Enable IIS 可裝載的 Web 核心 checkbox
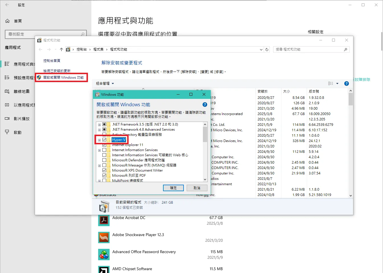Viewport: 383px width, 273px height. point(104,155)
